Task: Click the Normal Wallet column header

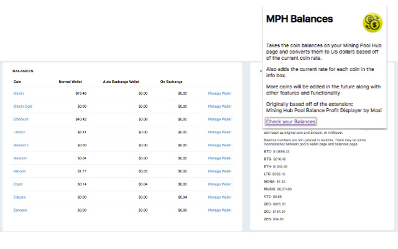Action: 70,82
